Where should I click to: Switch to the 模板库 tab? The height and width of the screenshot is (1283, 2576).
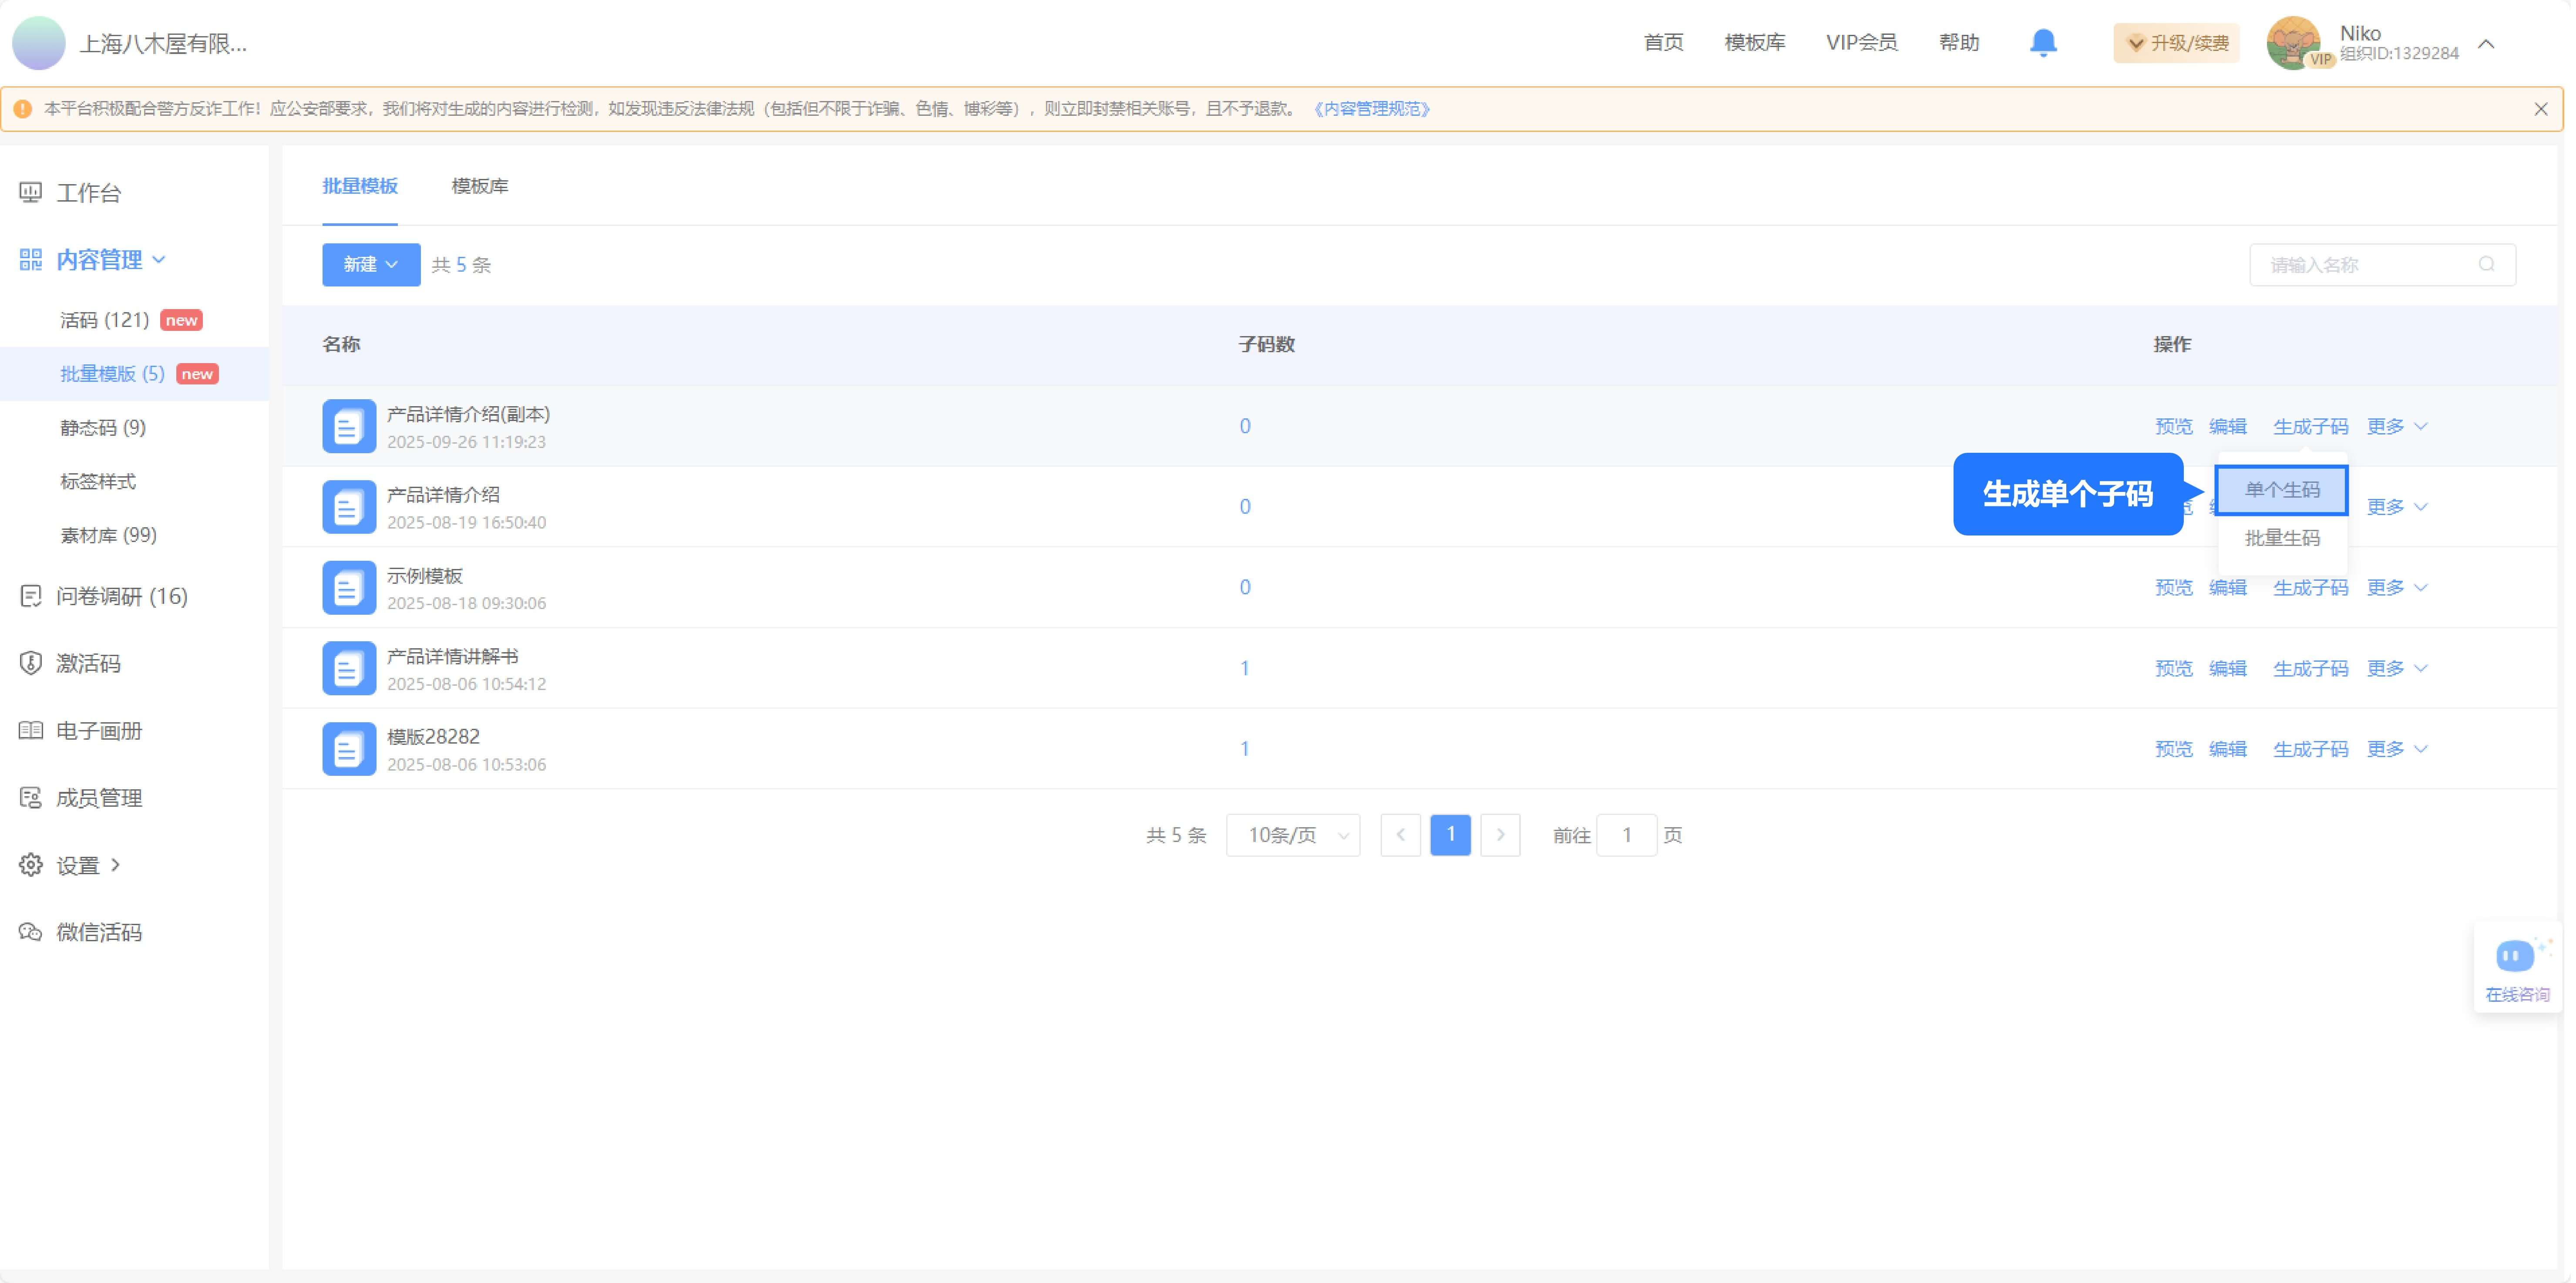tap(480, 186)
